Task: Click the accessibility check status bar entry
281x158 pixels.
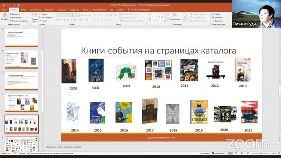Action: pyautogui.click(x=50, y=153)
